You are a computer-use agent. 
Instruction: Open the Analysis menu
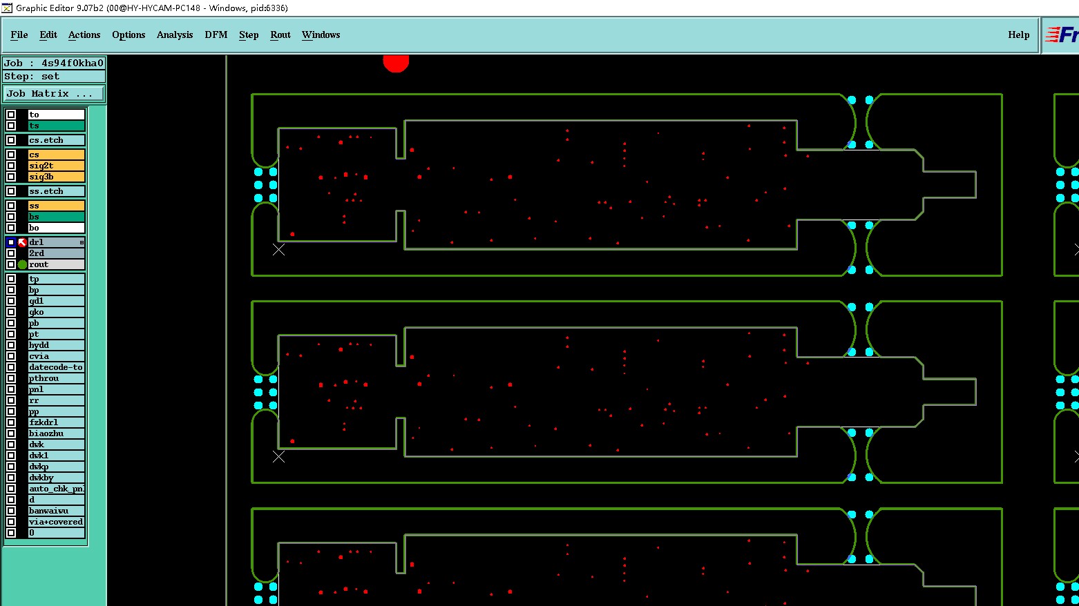coord(175,35)
